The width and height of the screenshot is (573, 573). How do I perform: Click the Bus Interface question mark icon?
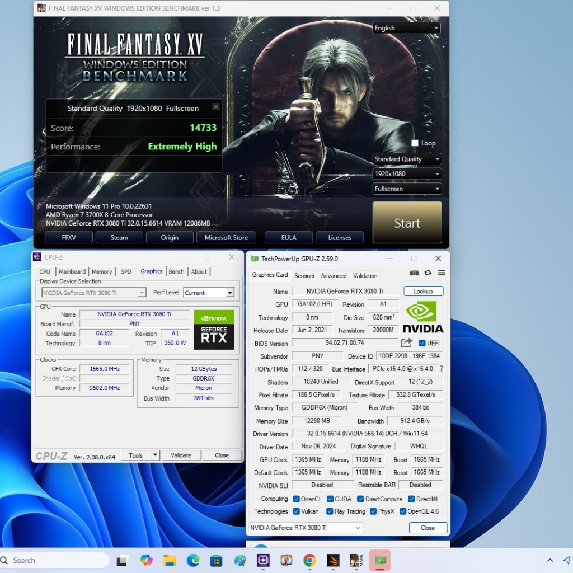(x=442, y=369)
